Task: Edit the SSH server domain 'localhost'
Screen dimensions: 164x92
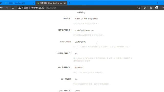Action: coord(103,67)
